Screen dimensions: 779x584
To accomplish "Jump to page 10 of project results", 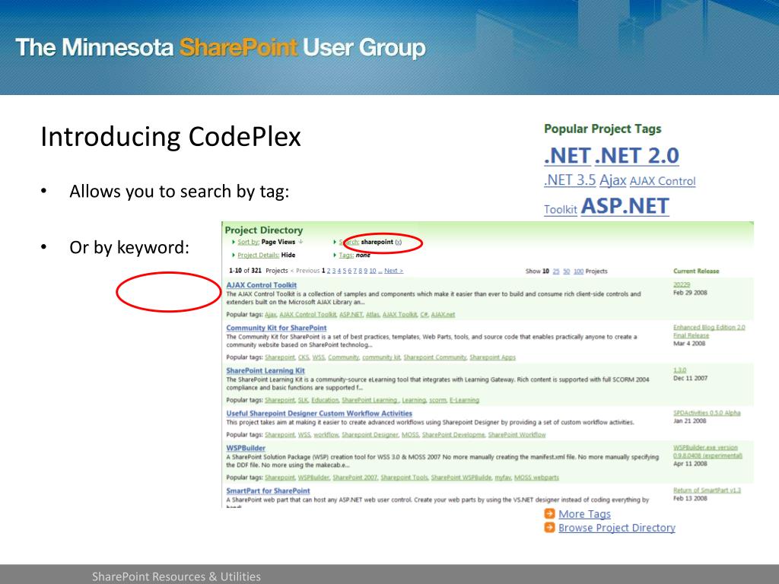I will pos(373,271).
